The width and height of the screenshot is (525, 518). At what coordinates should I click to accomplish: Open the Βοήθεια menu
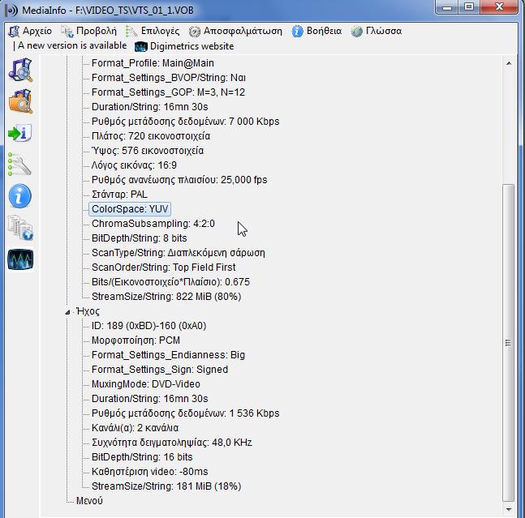coord(316,31)
